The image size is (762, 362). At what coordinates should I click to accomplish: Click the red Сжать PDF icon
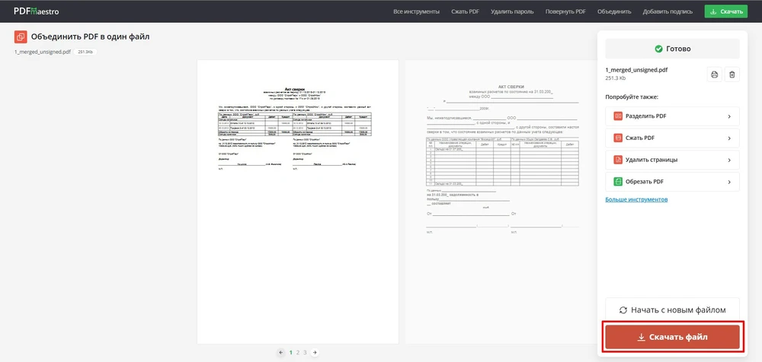tap(618, 138)
